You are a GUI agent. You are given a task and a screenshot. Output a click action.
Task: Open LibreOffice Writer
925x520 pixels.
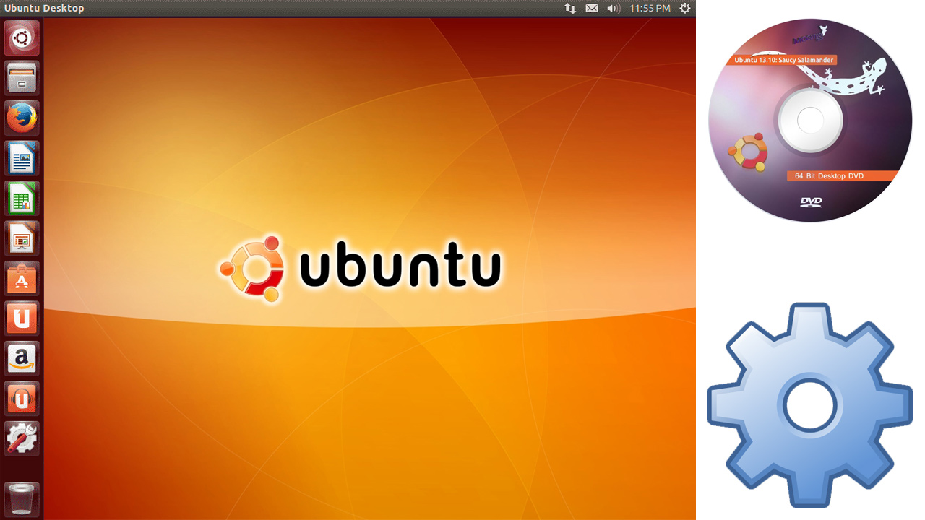(x=21, y=158)
